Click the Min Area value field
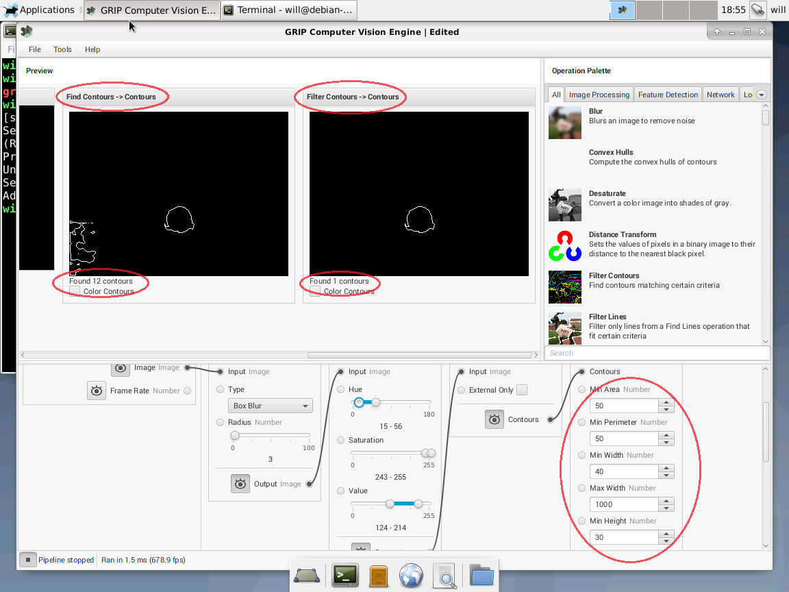This screenshot has width=789, height=592. pos(624,406)
